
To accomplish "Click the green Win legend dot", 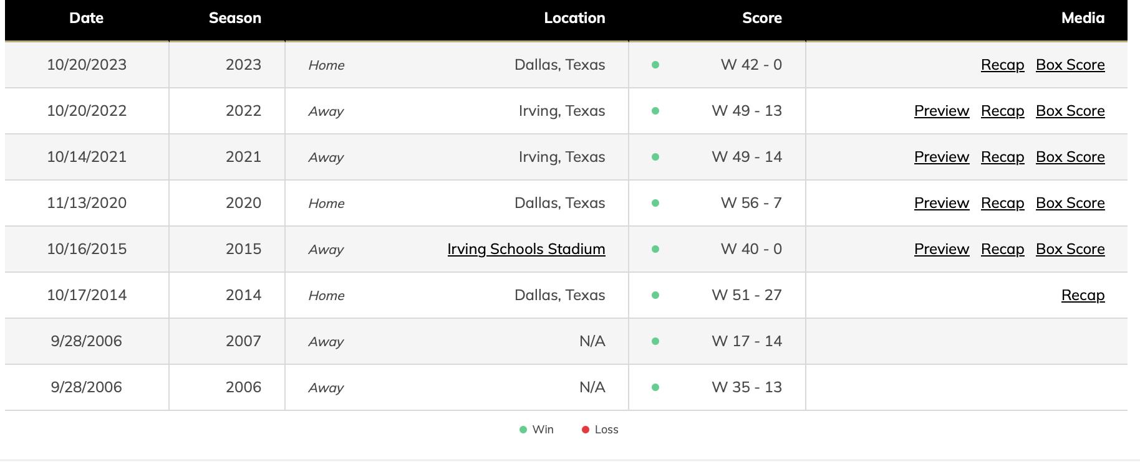I will click(523, 430).
